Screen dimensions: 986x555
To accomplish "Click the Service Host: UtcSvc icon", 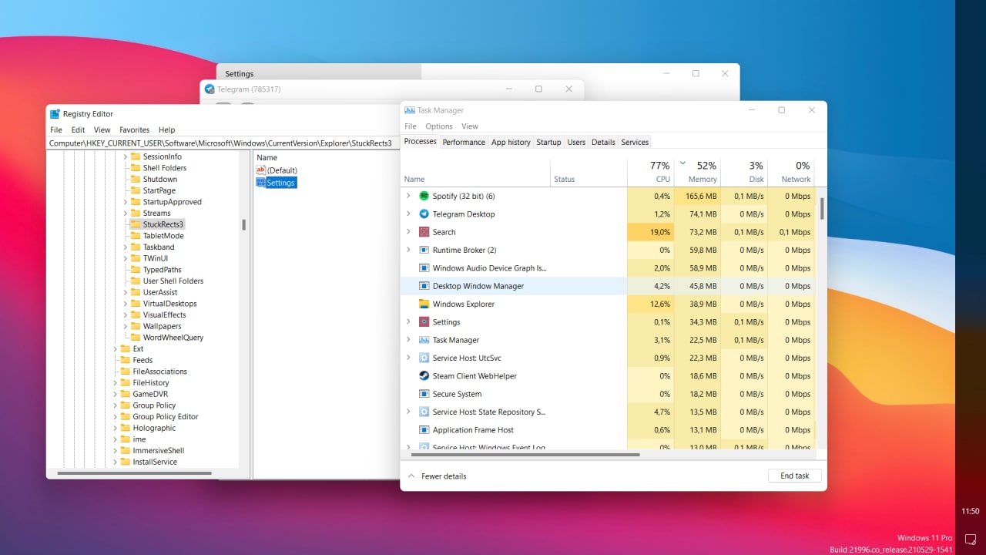I will coord(424,358).
